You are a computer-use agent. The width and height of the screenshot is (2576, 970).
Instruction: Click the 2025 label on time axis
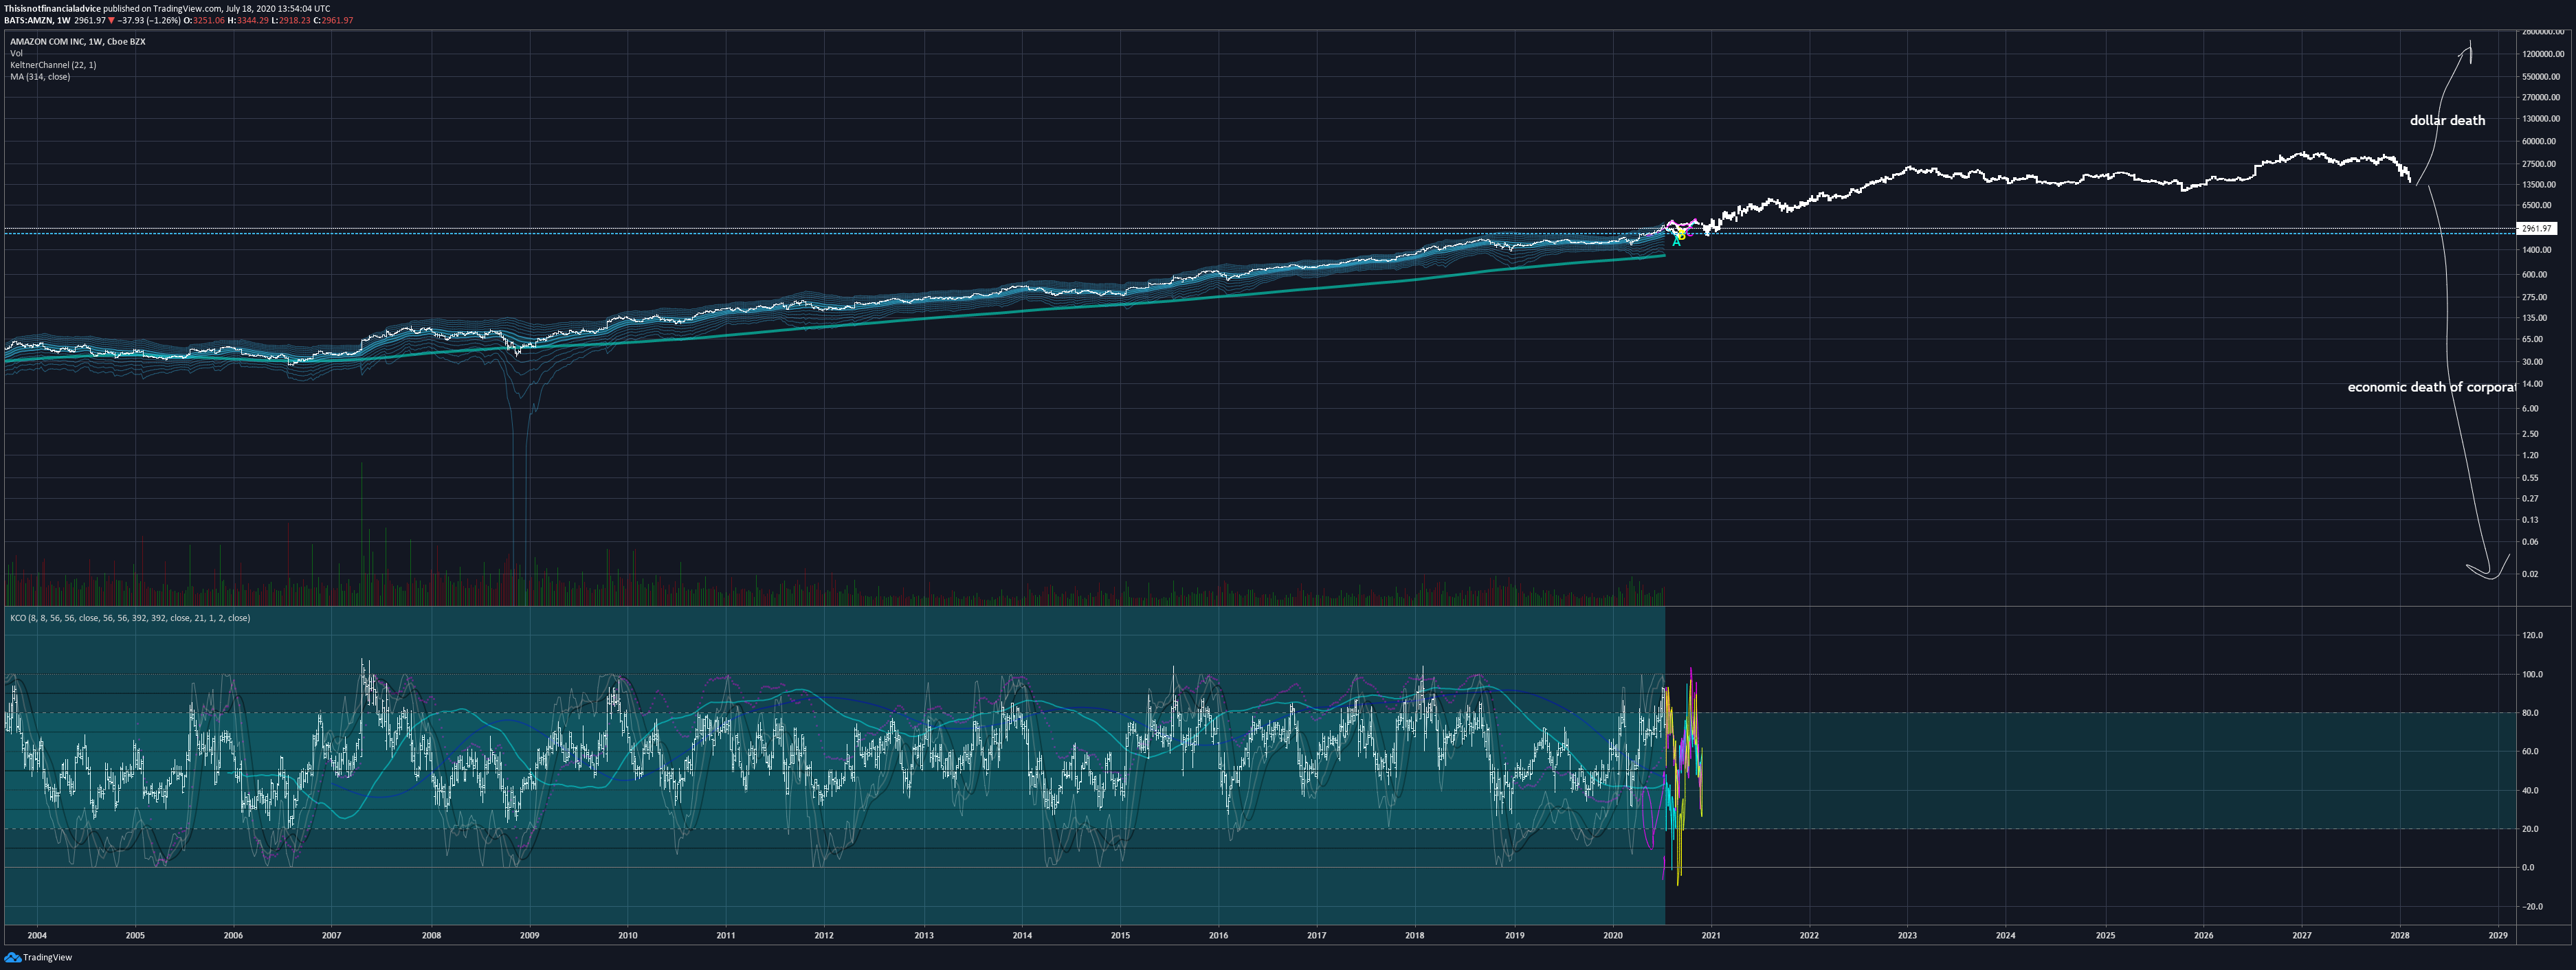tap(2105, 936)
